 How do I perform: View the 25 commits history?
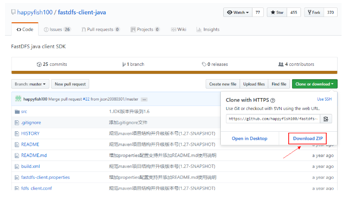(52, 64)
